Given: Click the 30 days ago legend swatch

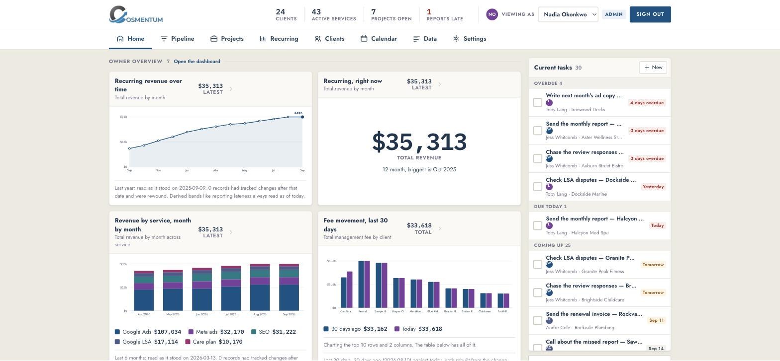Looking at the screenshot, I should 326,329.
